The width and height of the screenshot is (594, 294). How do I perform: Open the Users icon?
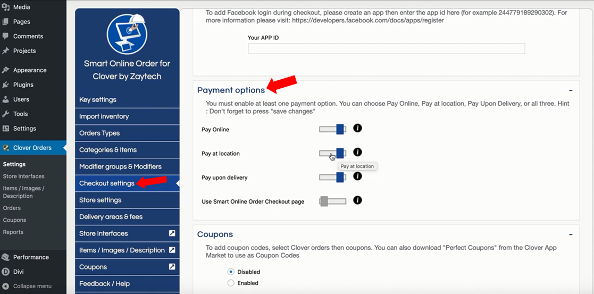coord(5,99)
